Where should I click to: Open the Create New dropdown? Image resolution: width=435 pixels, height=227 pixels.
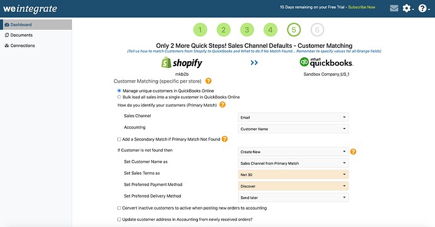(x=293, y=152)
